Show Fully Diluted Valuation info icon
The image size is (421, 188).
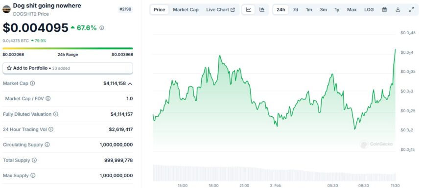(x=56, y=114)
